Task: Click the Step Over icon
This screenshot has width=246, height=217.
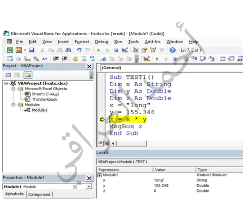Action: pos(203,59)
